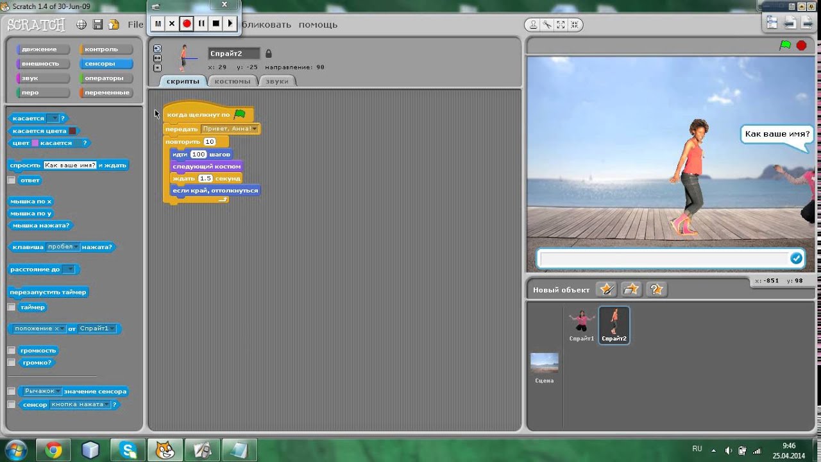Open the 'Рычажок' sensor dropdown
The height and width of the screenshot is (462, 821).
point(42,391)
